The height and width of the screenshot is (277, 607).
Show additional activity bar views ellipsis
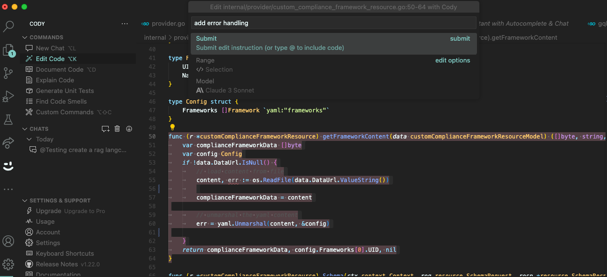coord(8,189)
